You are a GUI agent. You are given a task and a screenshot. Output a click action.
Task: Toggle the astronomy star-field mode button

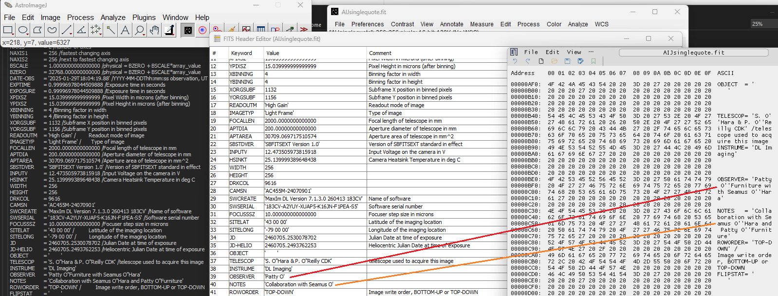(188, 31)
